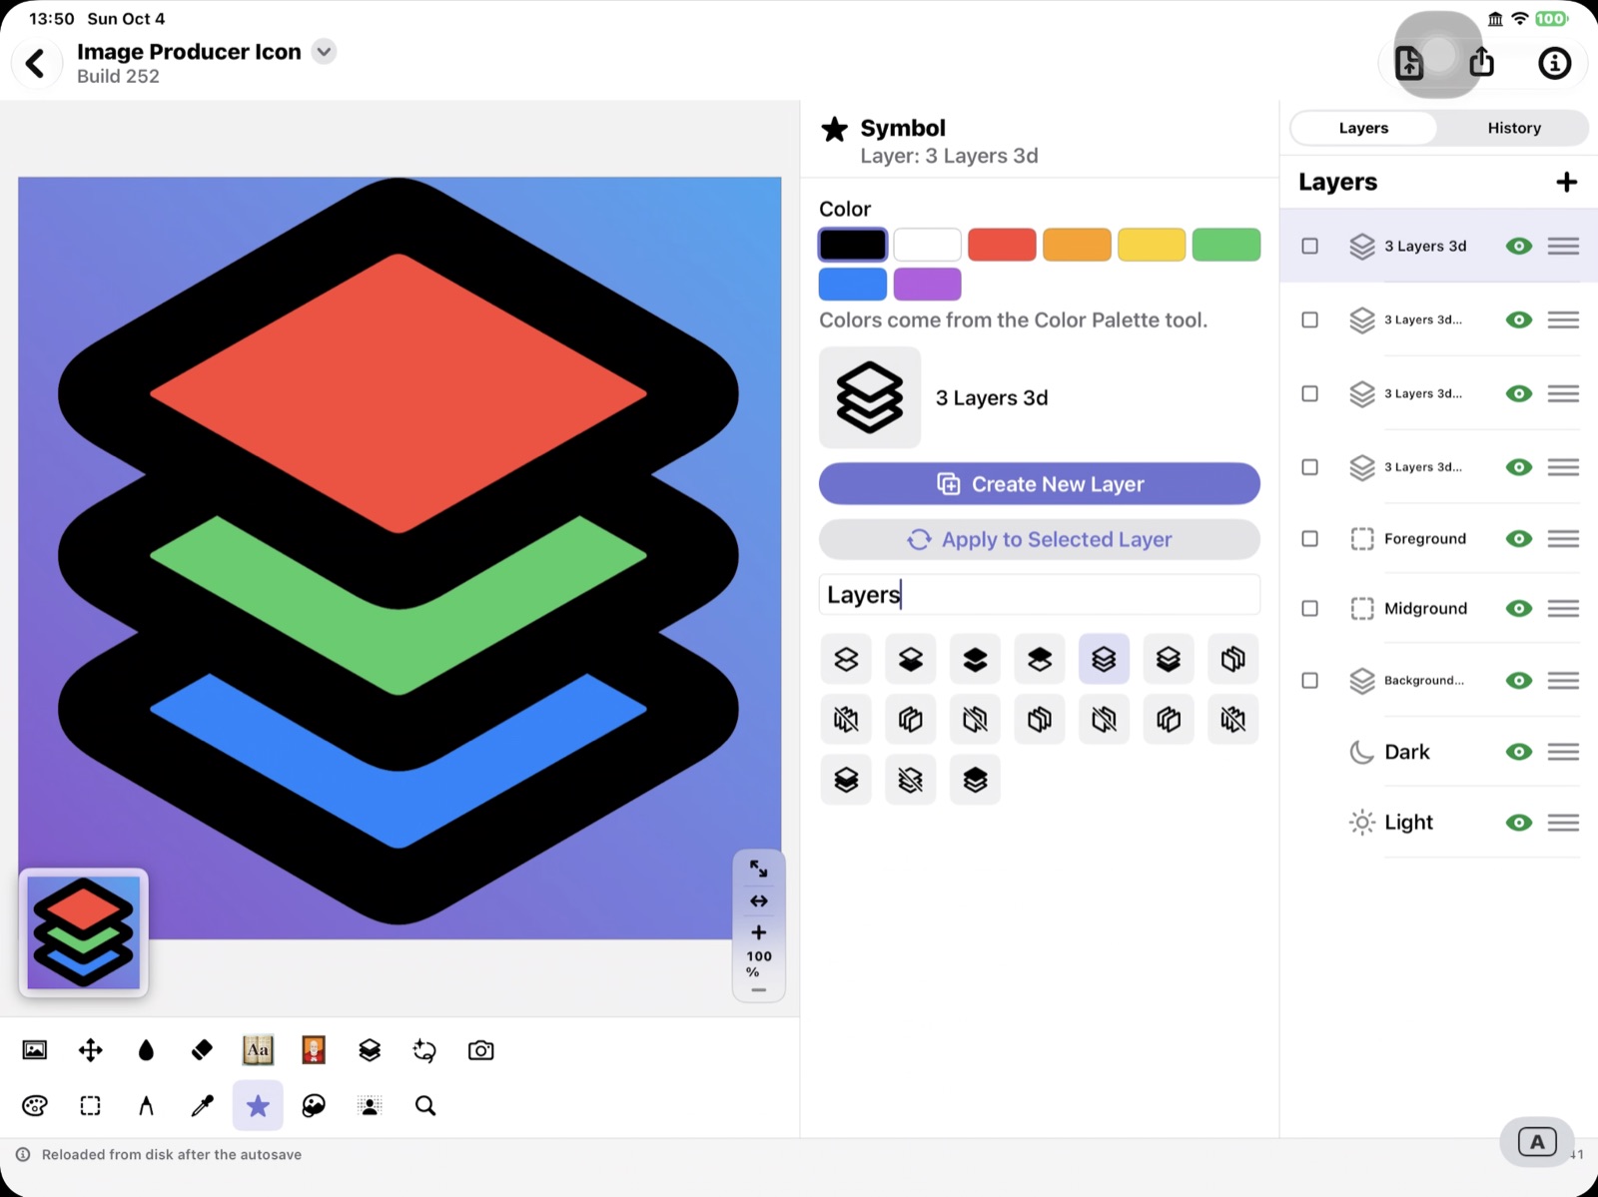
Task: Choose the red color swatch
Action: (x=1002, y=245)
